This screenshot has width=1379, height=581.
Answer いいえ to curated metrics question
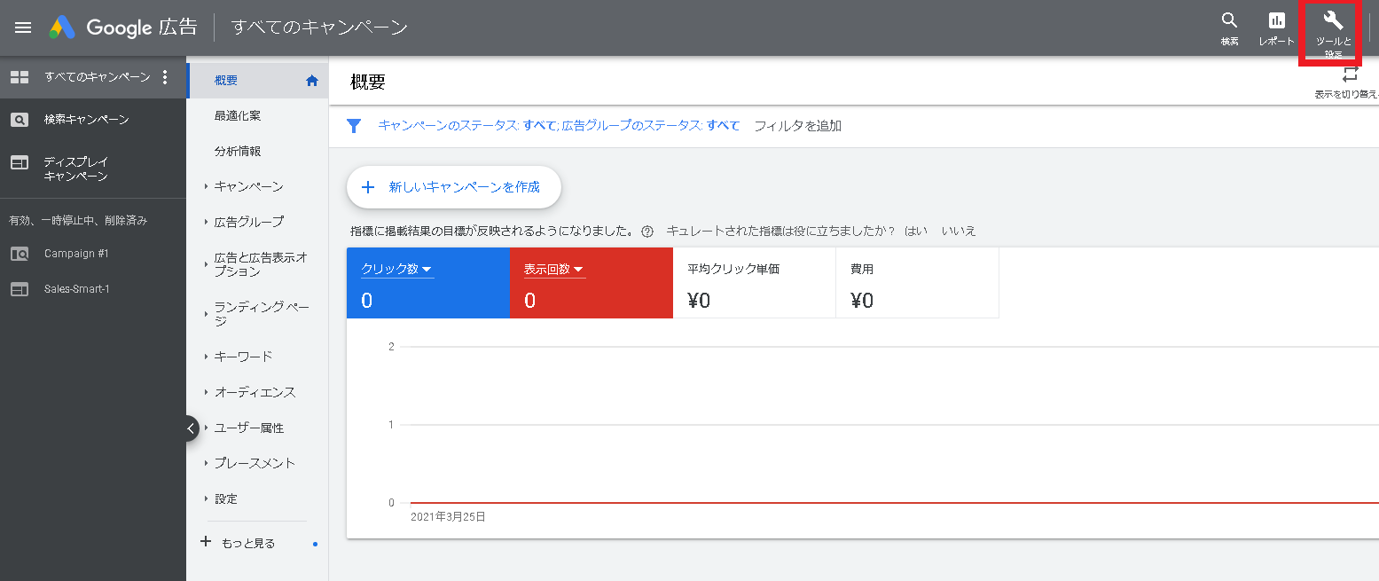click(x=959, y=231)
